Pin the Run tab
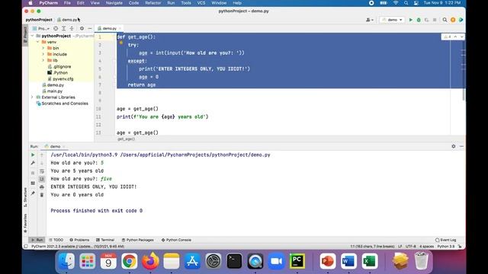 (33, 193)
